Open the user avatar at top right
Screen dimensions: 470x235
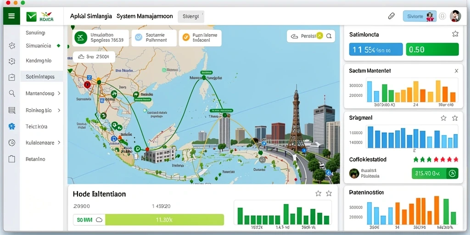coord(455,16)
